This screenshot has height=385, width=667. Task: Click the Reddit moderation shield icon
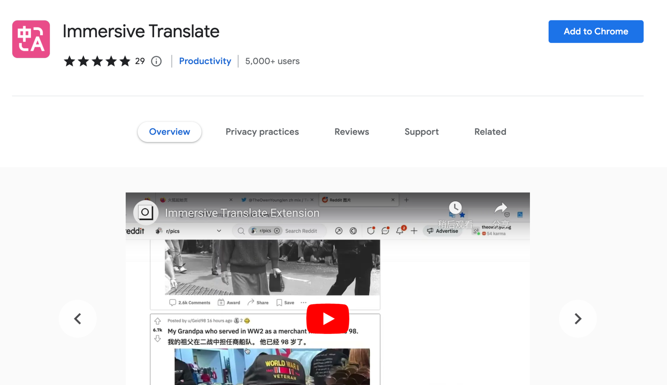point(371,231)
